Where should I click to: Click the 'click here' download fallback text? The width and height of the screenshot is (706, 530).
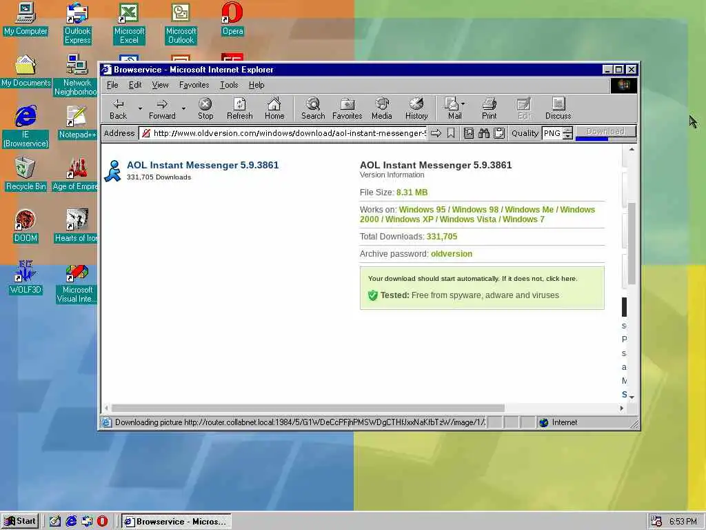[561, 279]
